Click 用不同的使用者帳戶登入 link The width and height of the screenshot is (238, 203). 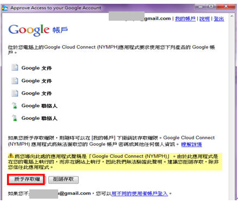pos(140,193)
